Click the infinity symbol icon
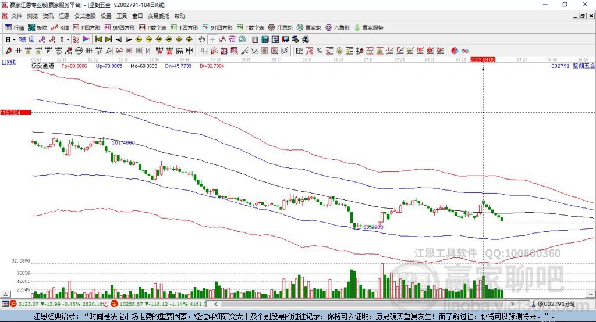Image resolution: width=596 pixels, height=322 pixels. [x=465, y=51]
